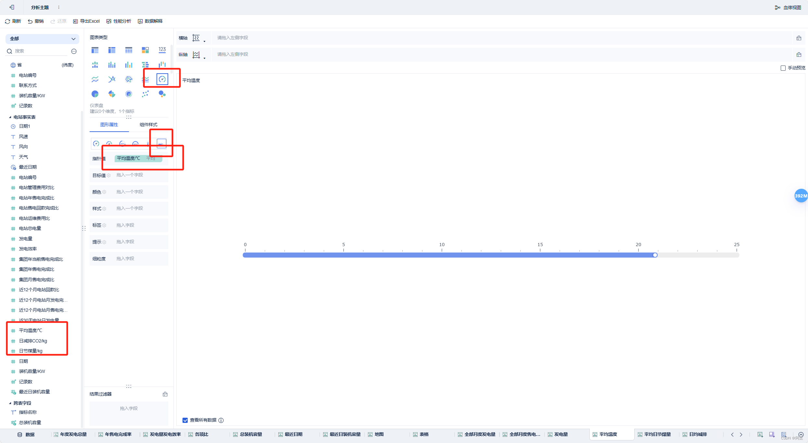The width and height of the screenshot is (808, 443).
Task: Click the add dashboard icon in bottom bar
Action: tap(772, 435)
